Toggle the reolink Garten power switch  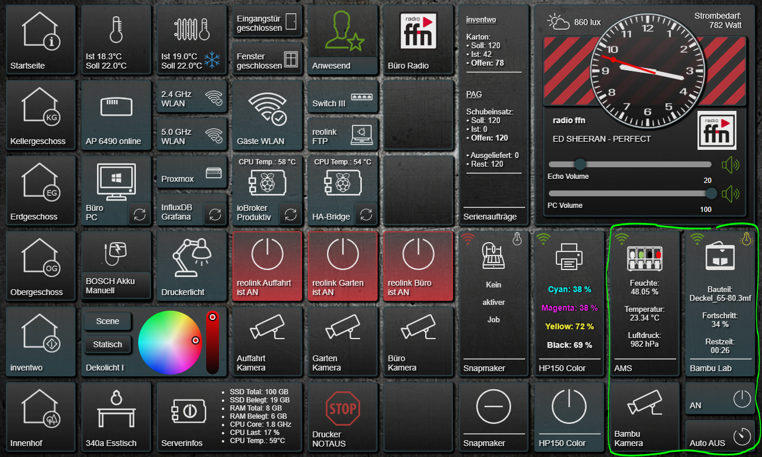tap(343, 254)
